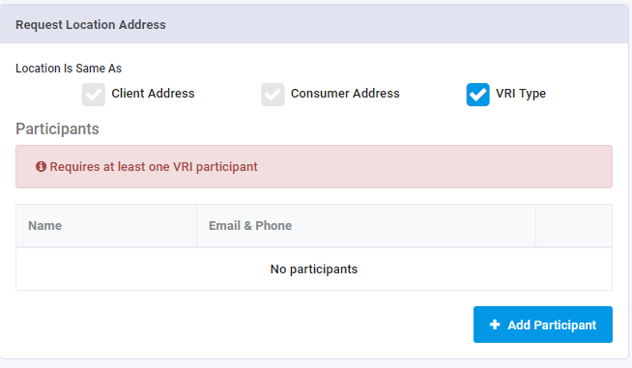
Task: Click the greyed checkmark beside Consumer Address
Action: (273, 95)
